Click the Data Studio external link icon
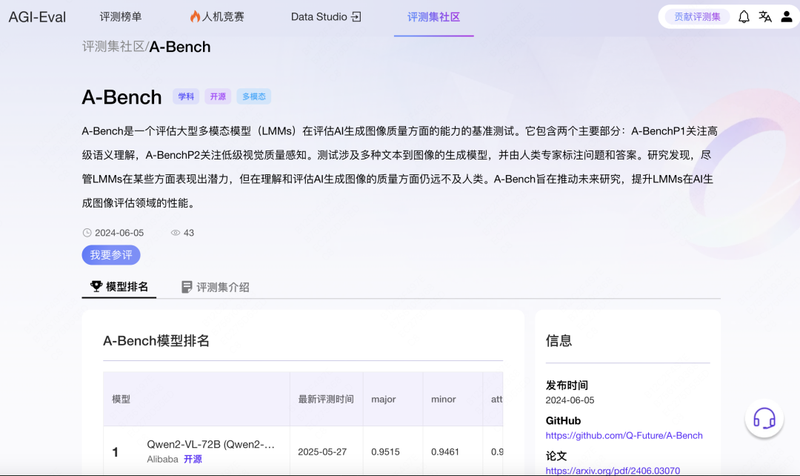 click(356, 17)
